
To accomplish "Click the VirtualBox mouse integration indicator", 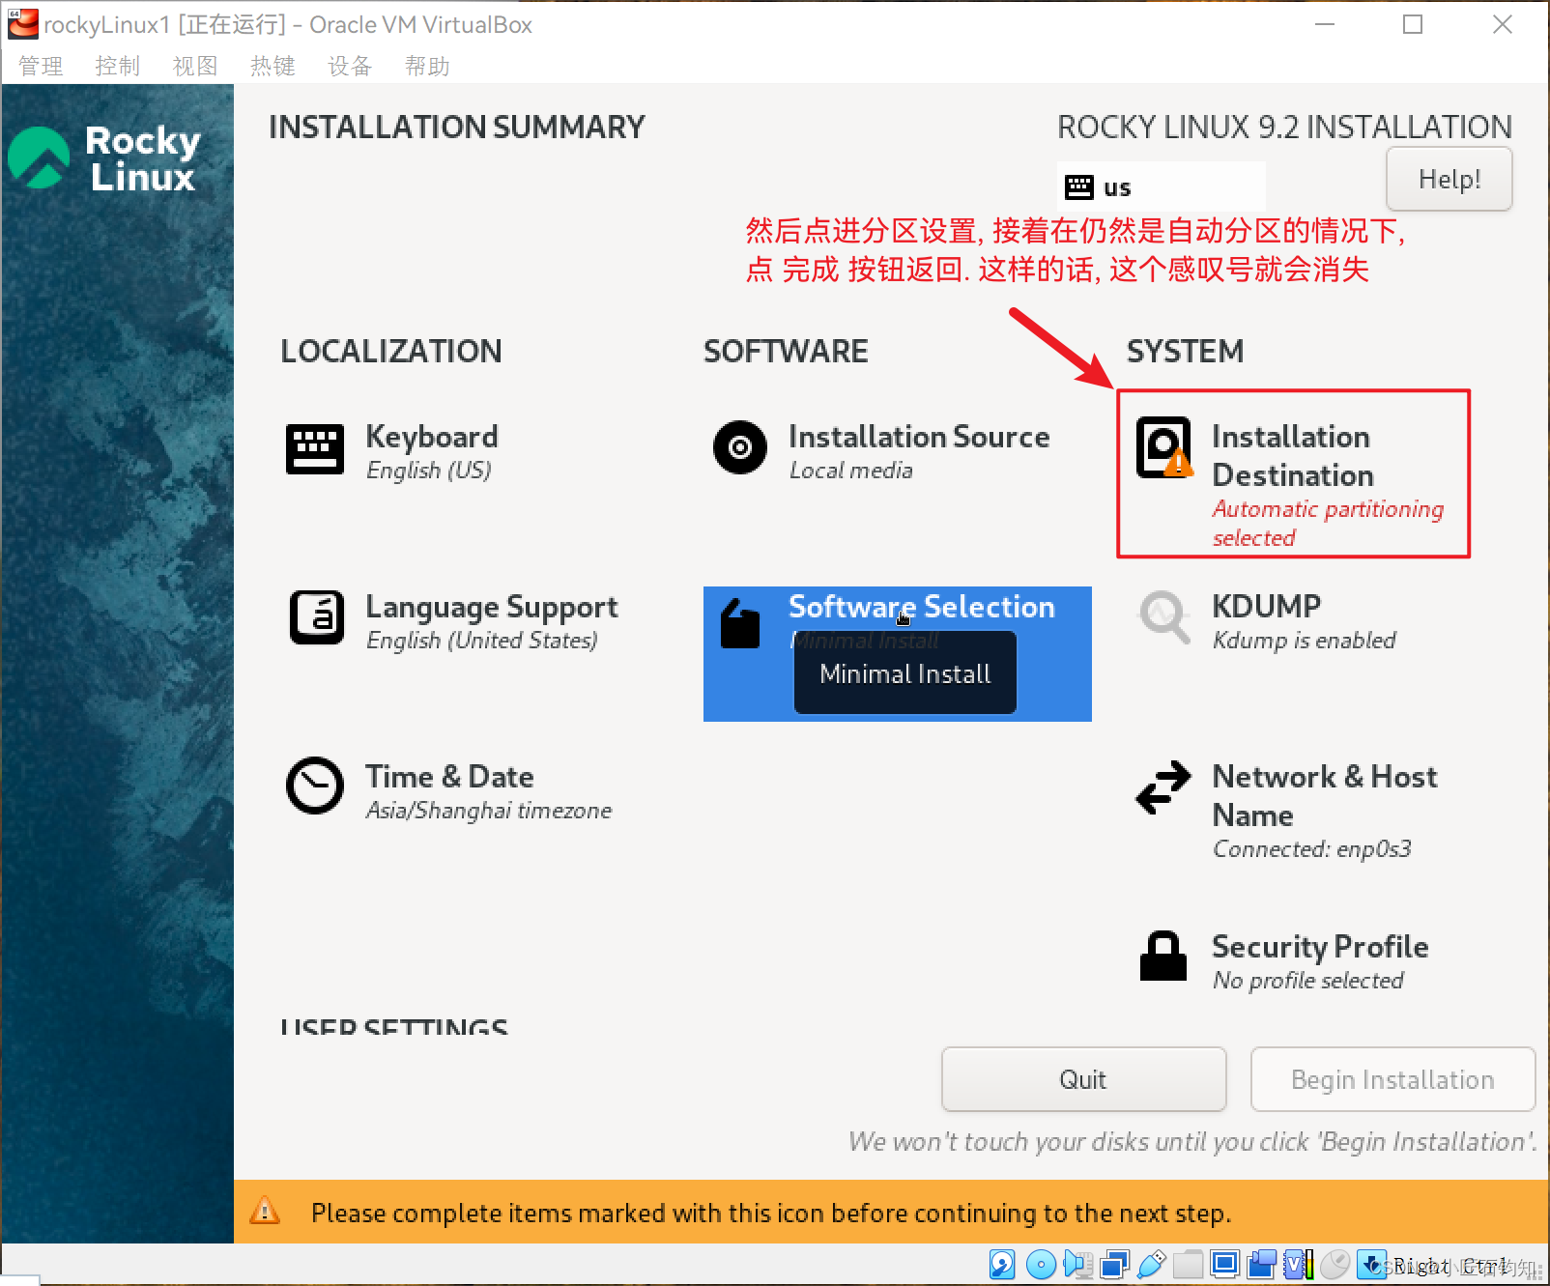I will [x=1335, y=1264].
